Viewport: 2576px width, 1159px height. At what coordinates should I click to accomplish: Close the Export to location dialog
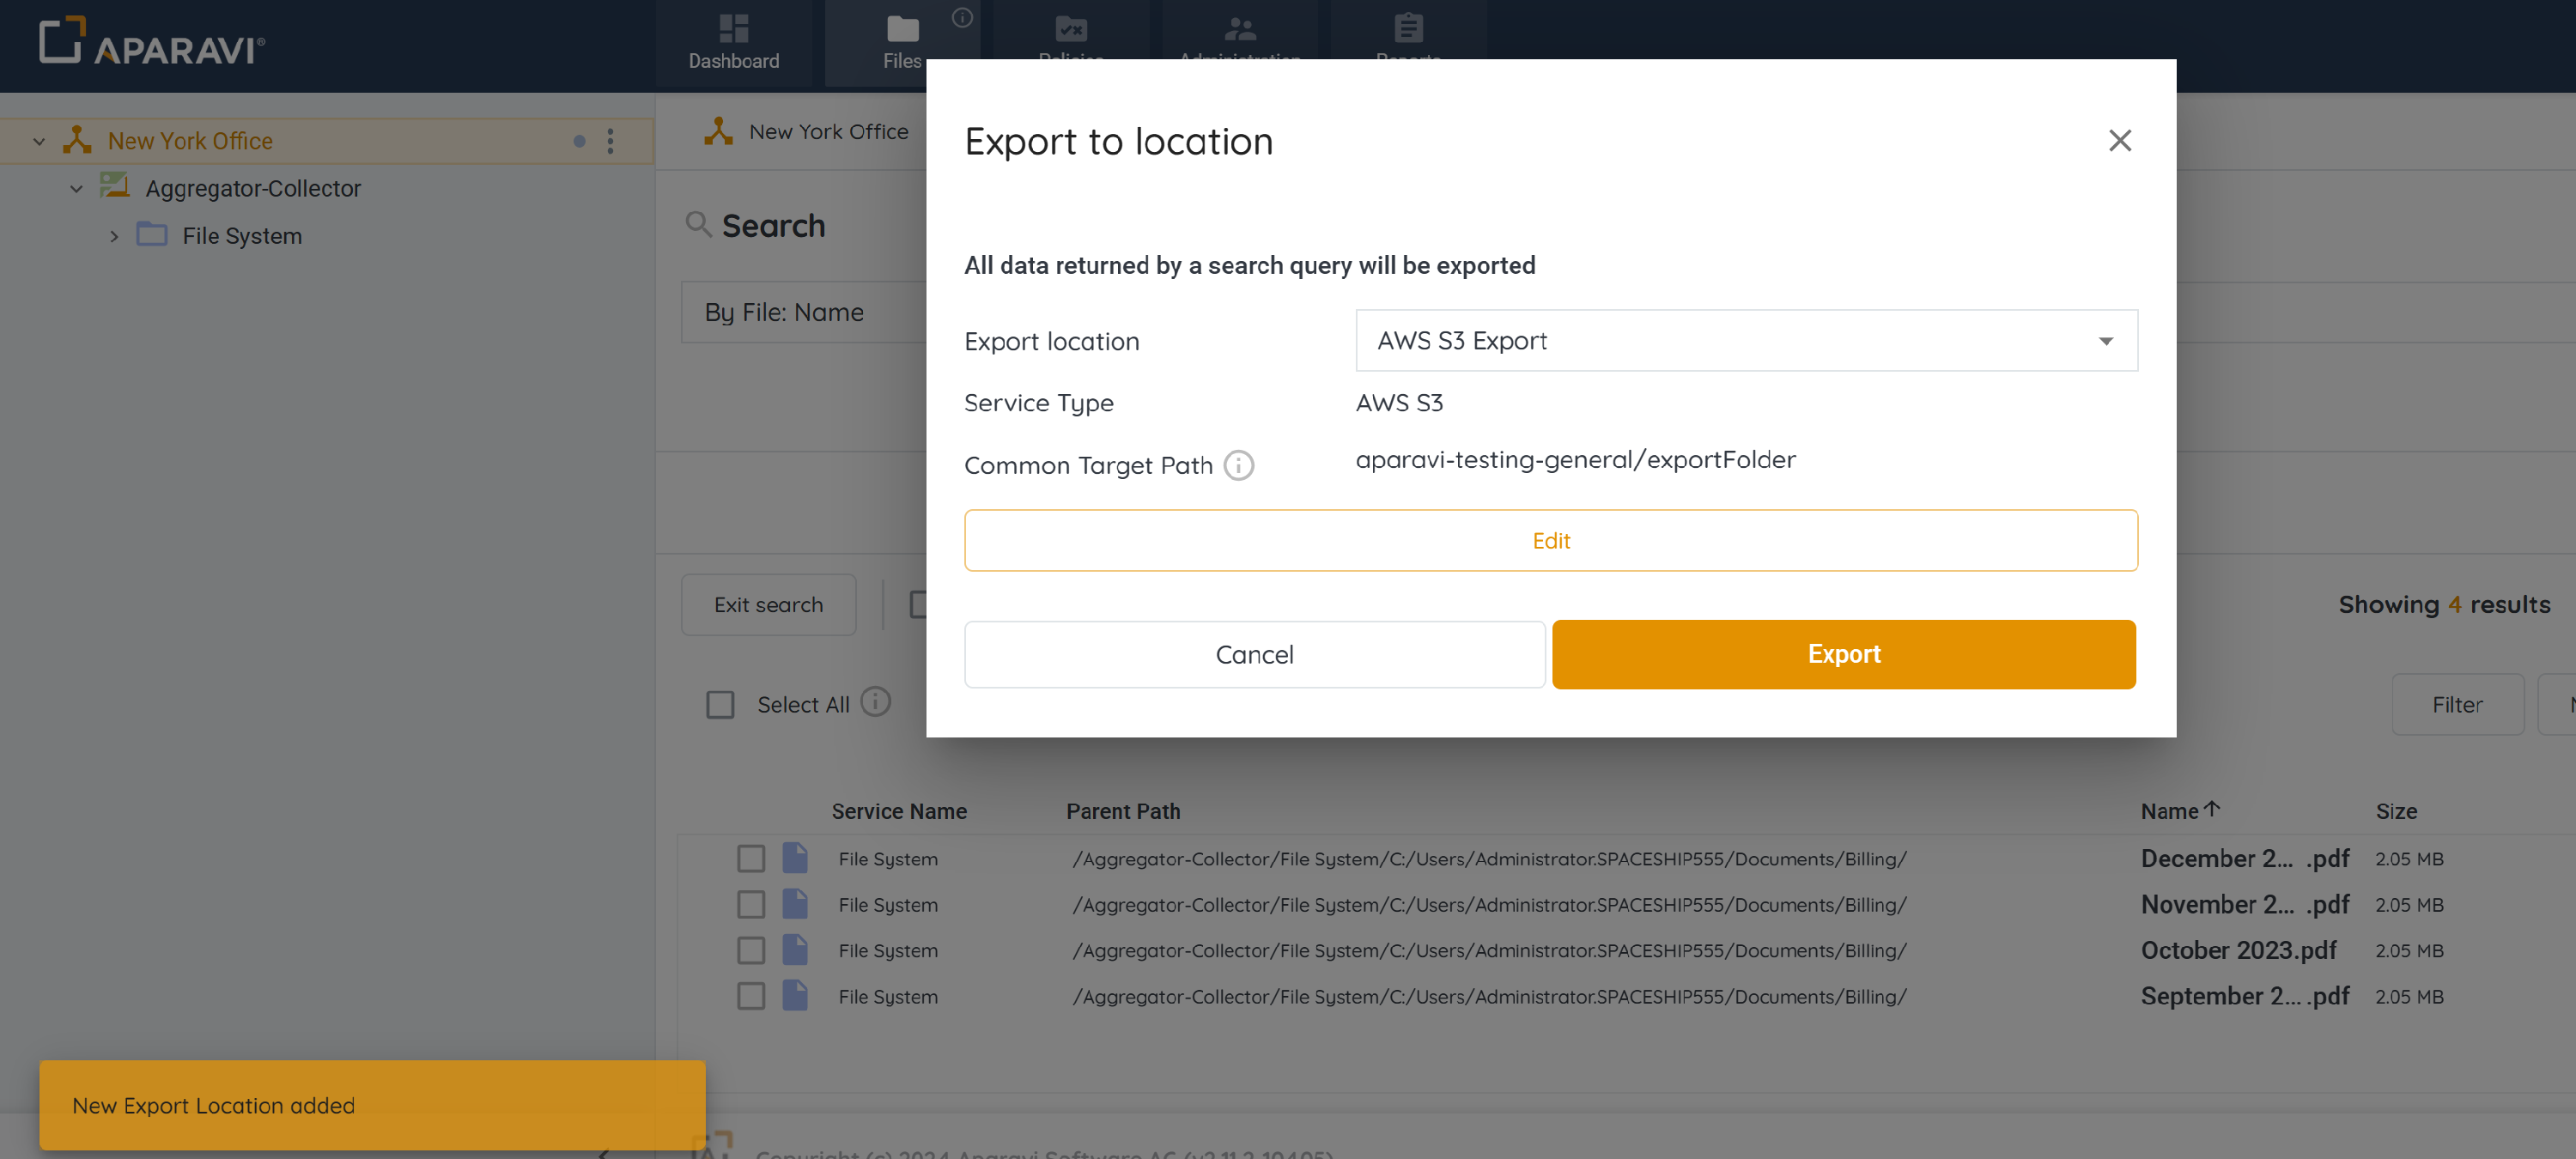[2119, 140]
